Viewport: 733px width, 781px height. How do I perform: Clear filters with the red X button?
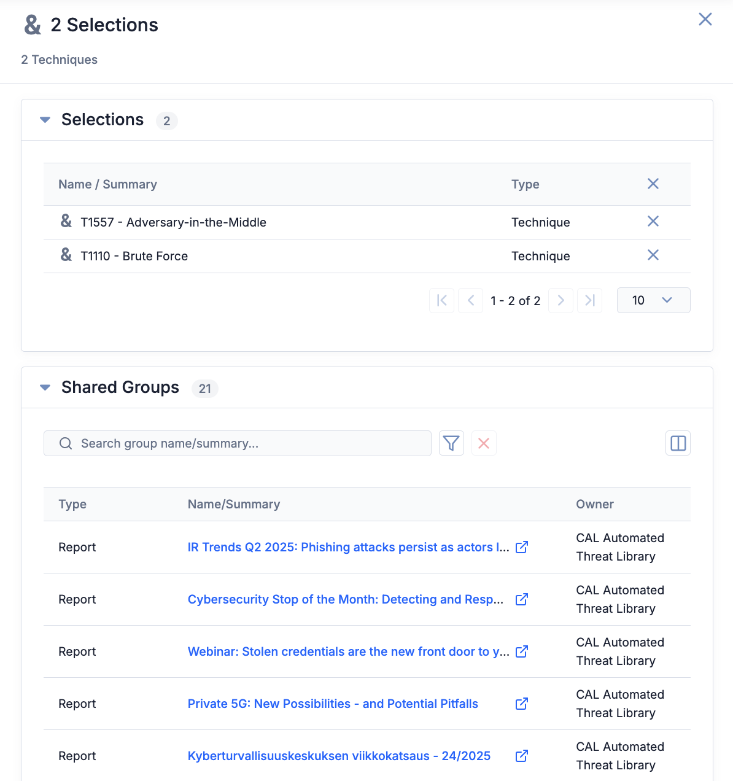coord(484,443)
